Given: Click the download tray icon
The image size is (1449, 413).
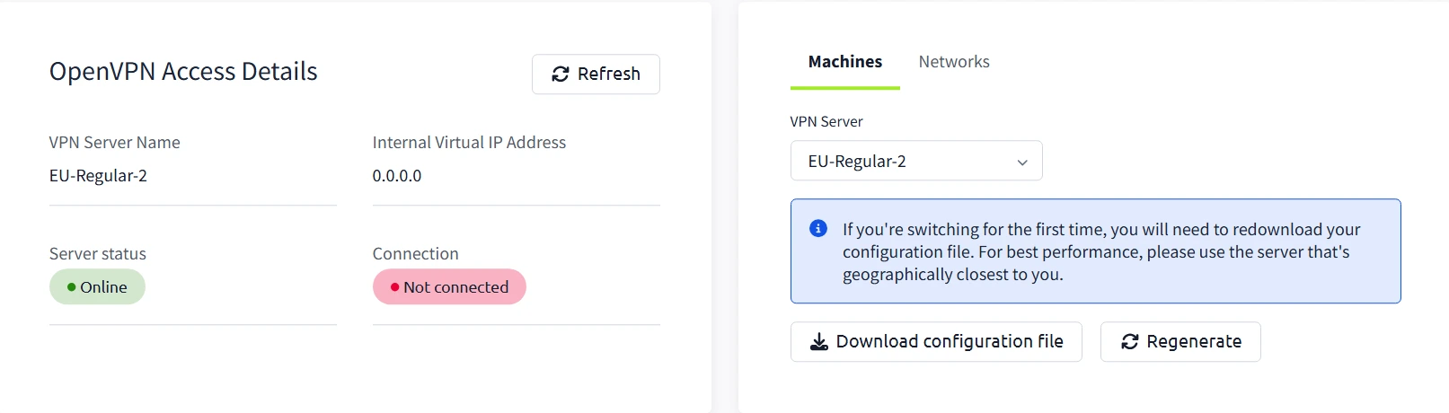Looking at the screenshot, I should pos(819,342).
